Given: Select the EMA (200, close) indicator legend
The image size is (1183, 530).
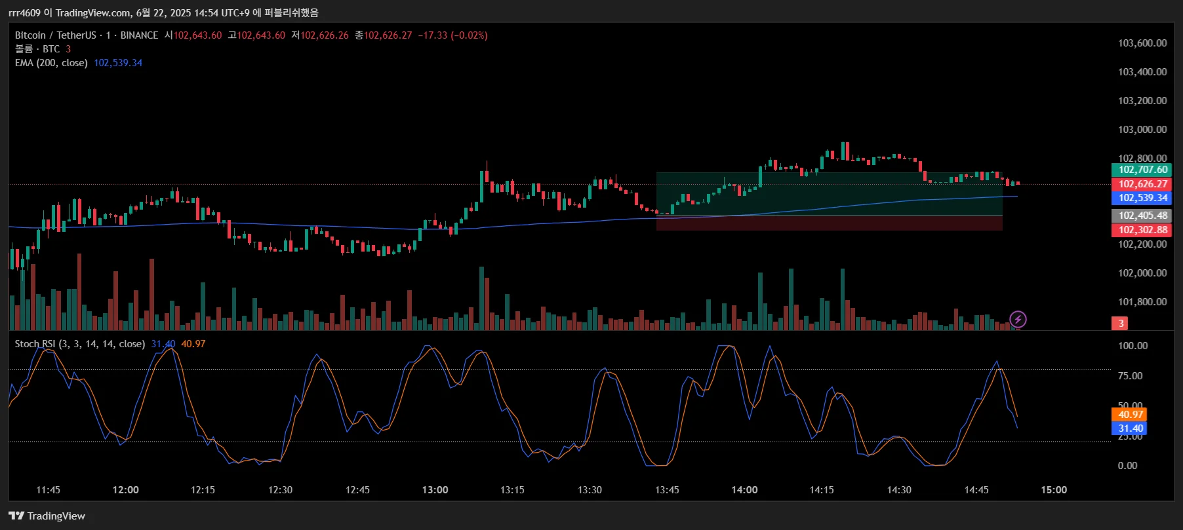Looking at the screenshot, I should pyautogui.click(x=51, y=63).
